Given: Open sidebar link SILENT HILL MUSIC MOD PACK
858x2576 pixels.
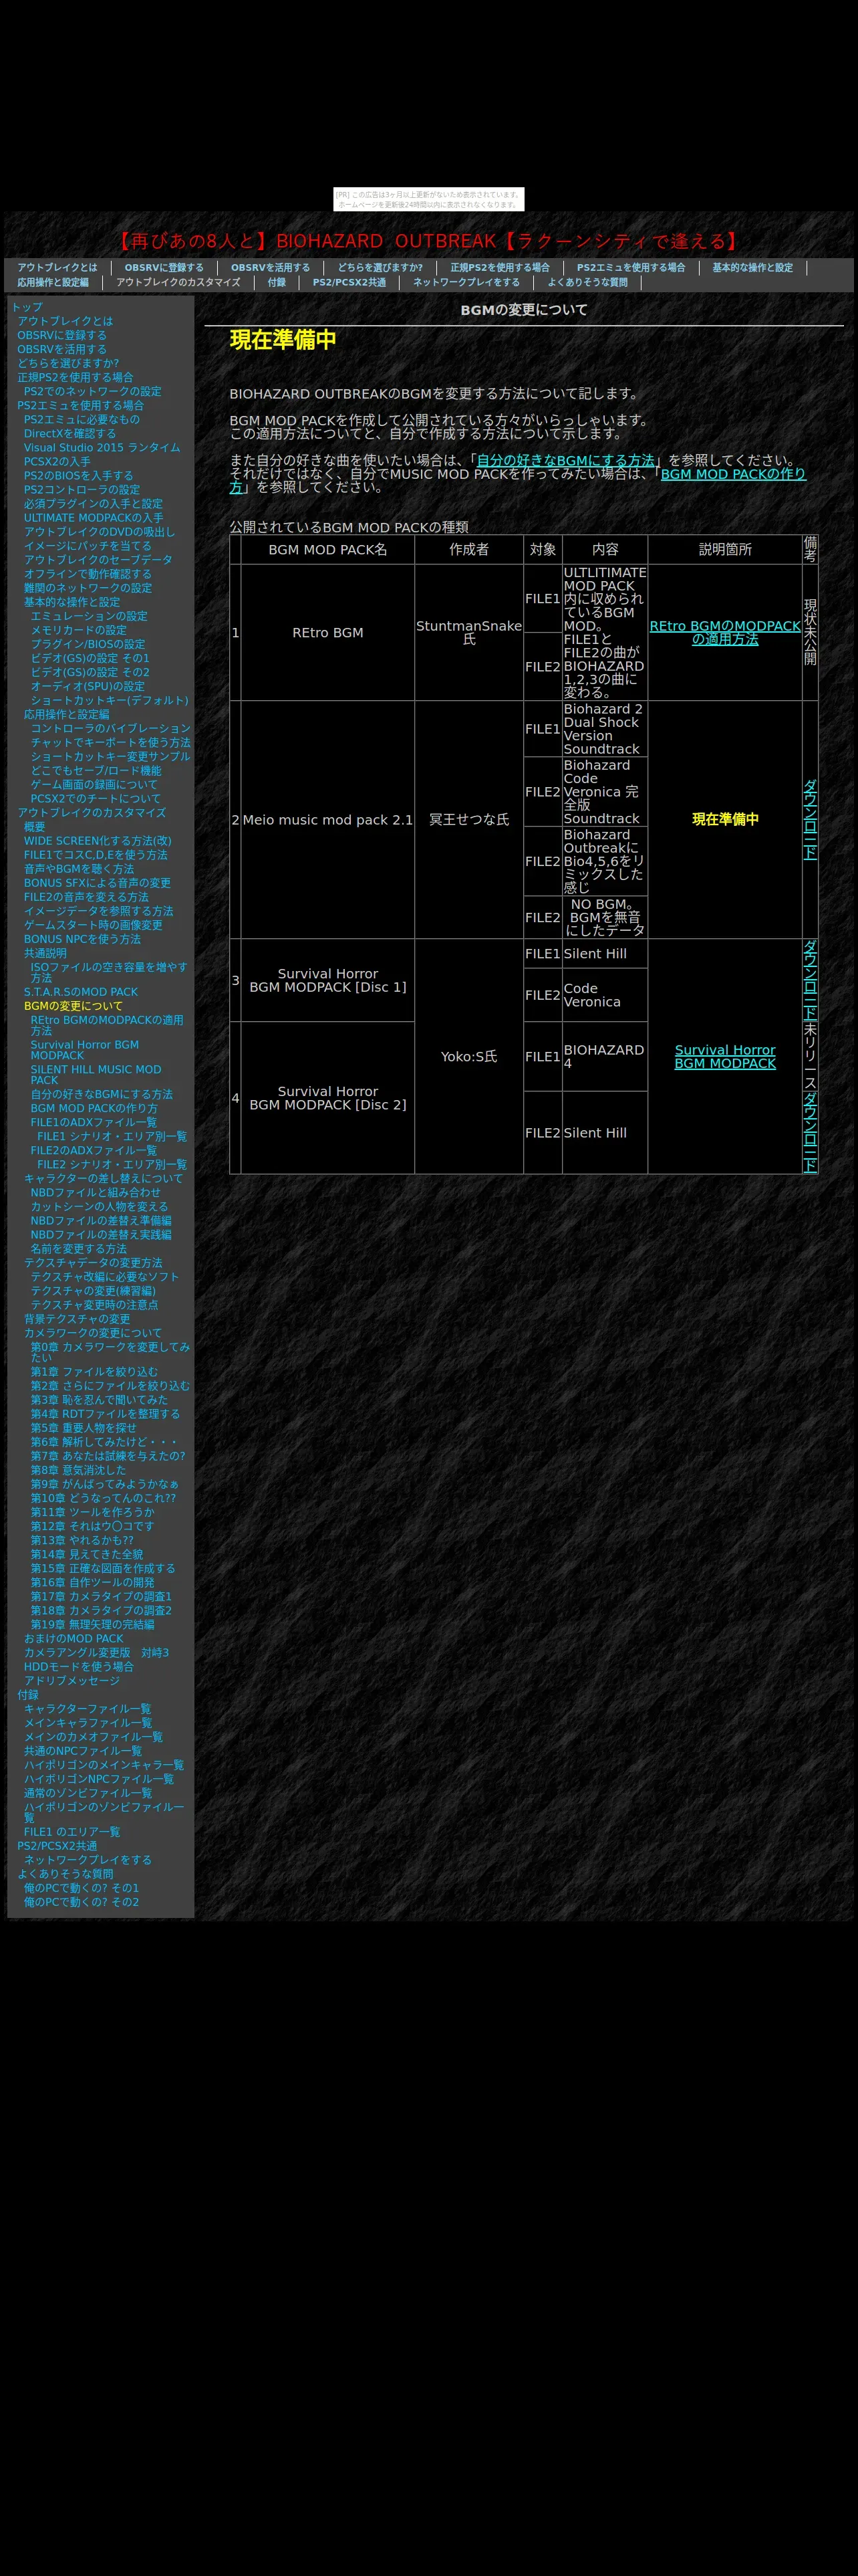Looking at the screenshot, I should [x=95, y=1075].
